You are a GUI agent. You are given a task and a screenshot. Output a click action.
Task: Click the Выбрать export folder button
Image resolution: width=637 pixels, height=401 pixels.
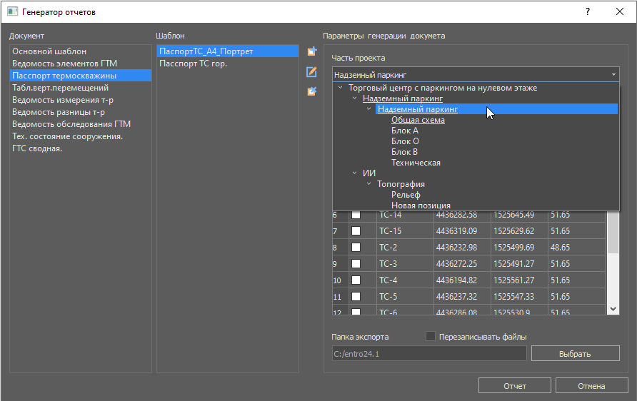point(575,354)
